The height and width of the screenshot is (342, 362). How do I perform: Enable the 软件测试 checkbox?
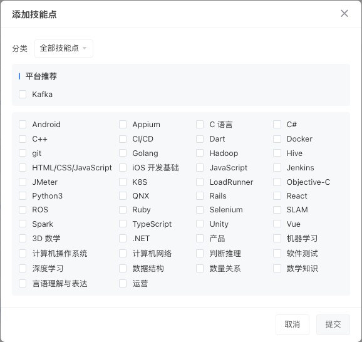click(x=277, y=253)
